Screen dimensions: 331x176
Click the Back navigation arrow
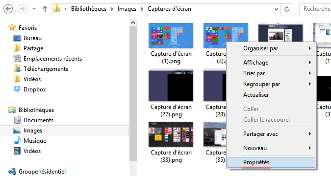tap(8, 9)
